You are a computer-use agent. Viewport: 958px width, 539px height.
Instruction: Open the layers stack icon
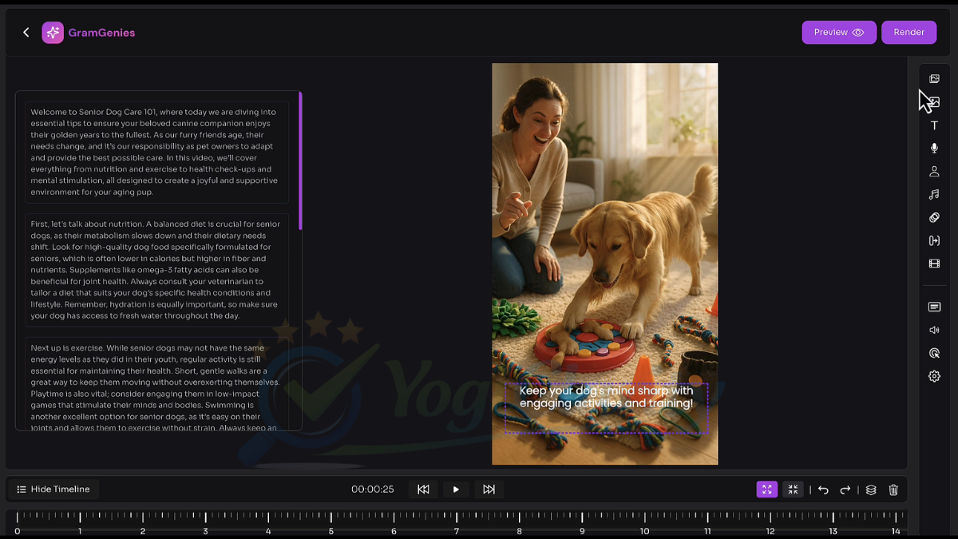(871, 489)
